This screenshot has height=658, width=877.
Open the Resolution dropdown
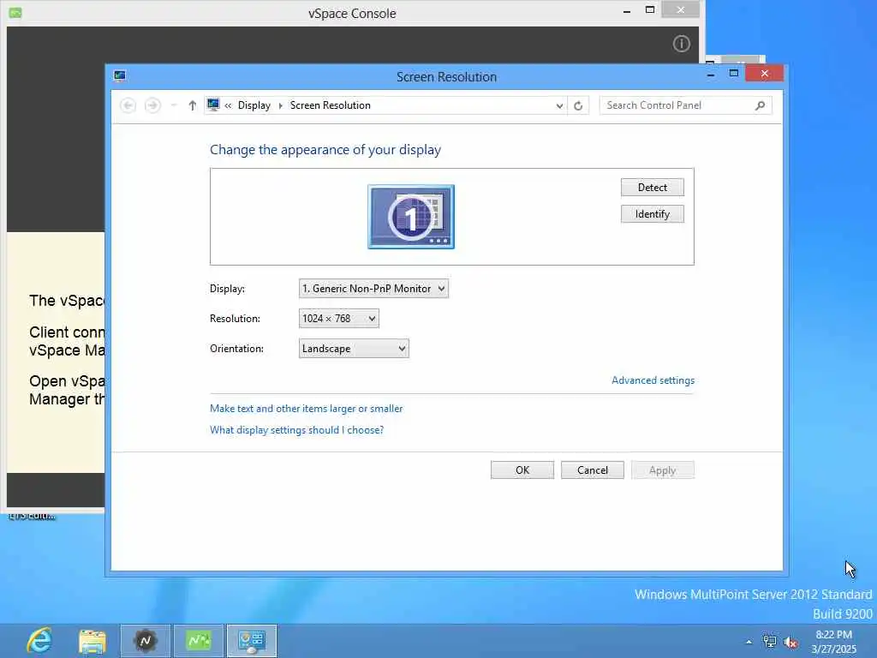click(339, 319)
